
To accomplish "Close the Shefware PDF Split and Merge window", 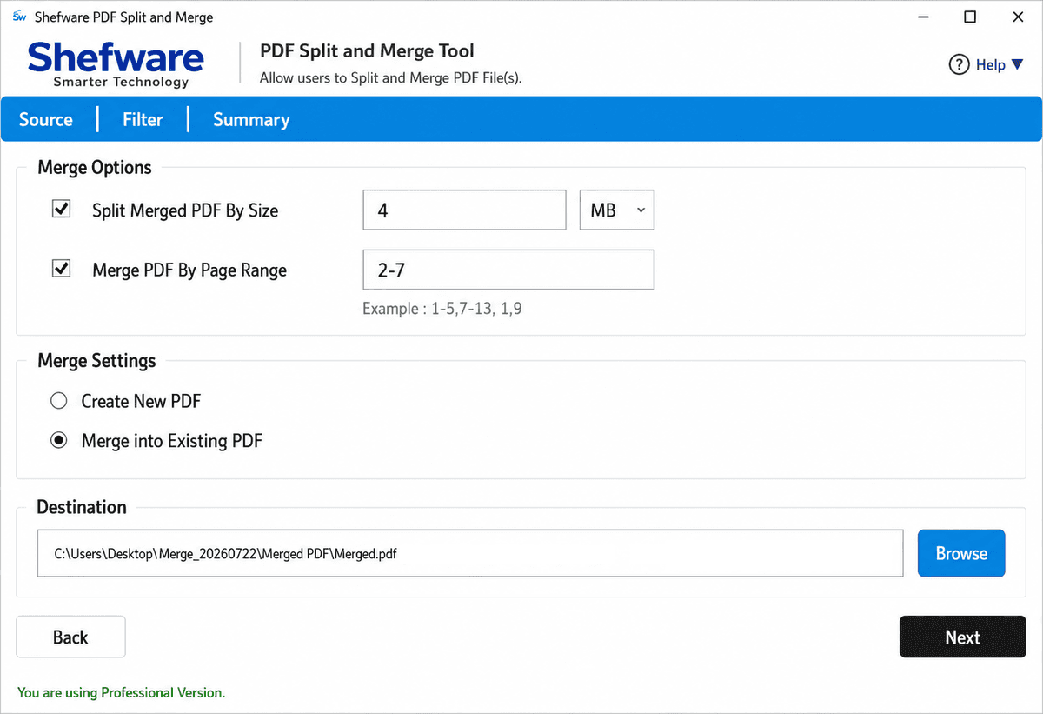I will click(1017, 17).
